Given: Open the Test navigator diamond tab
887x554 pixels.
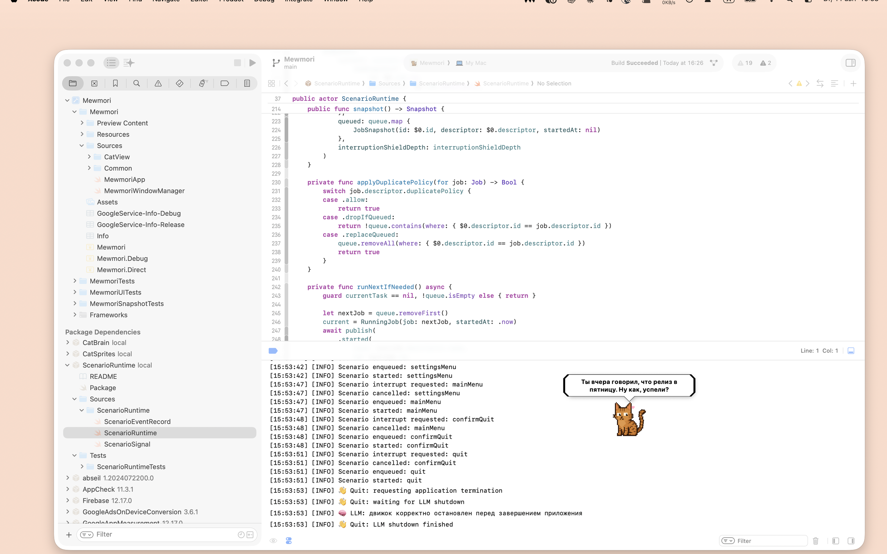Looking at the screenshot, I should point(179,83).
